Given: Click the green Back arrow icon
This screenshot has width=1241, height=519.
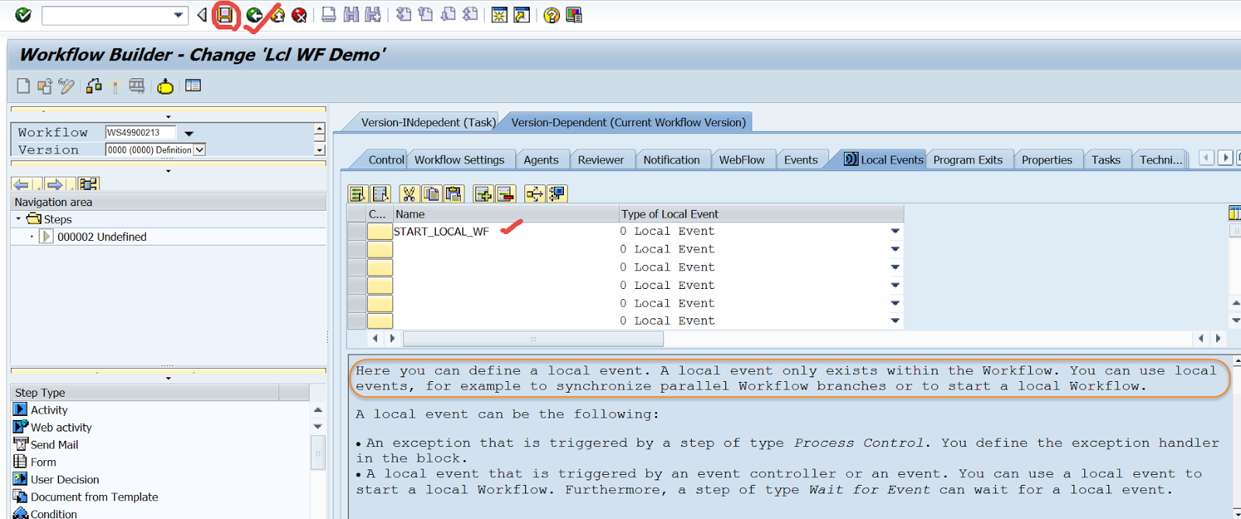Looking at the screenshot, I should (x=254, y=15).
